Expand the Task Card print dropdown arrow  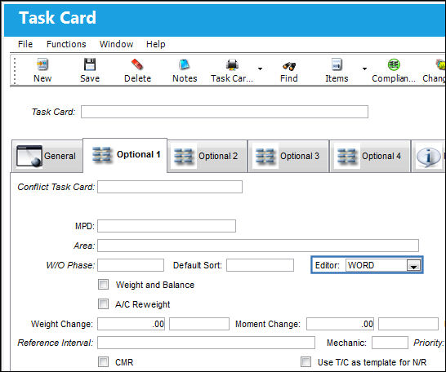tap(260, 69)
